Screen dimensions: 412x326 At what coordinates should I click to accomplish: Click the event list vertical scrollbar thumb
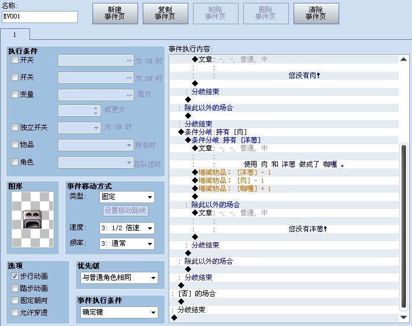(x=404, y=226)
